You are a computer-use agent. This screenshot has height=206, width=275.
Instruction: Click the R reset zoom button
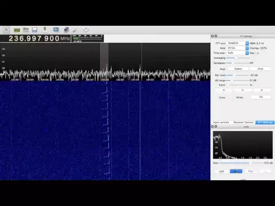[223, 90]
